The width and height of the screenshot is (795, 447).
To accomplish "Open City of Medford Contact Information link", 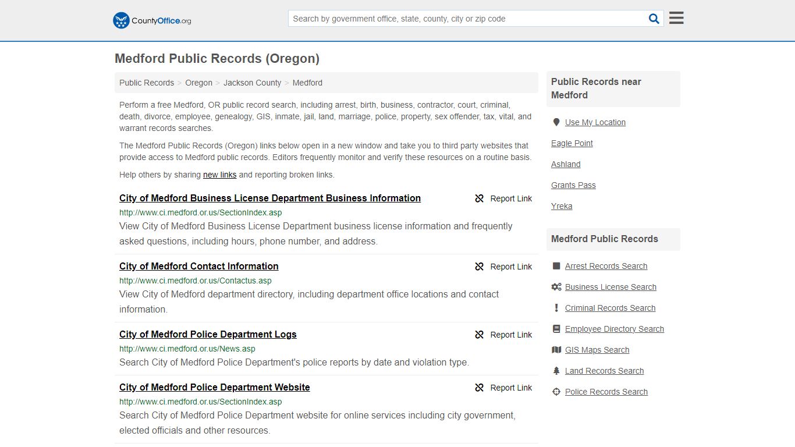I will [199, 266].
